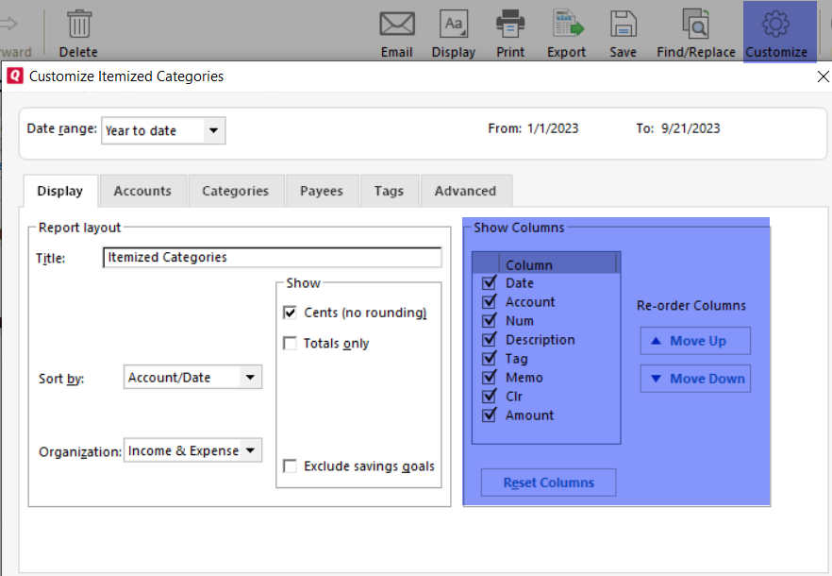Viewport: 832px width, 576px height.
Task: Open the Sort by dropdown
Action: [249, 378]
